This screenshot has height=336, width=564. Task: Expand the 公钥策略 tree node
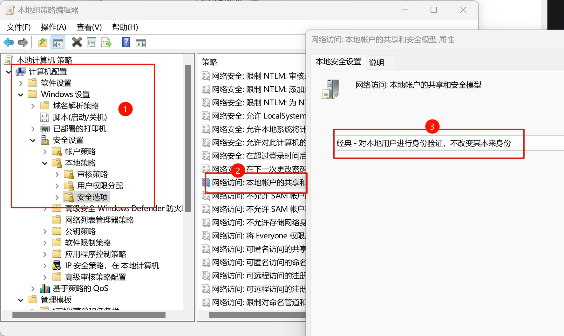(45, 232)
